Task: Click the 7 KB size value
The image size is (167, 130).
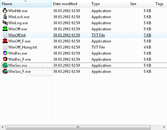Action: pos(147,35)
